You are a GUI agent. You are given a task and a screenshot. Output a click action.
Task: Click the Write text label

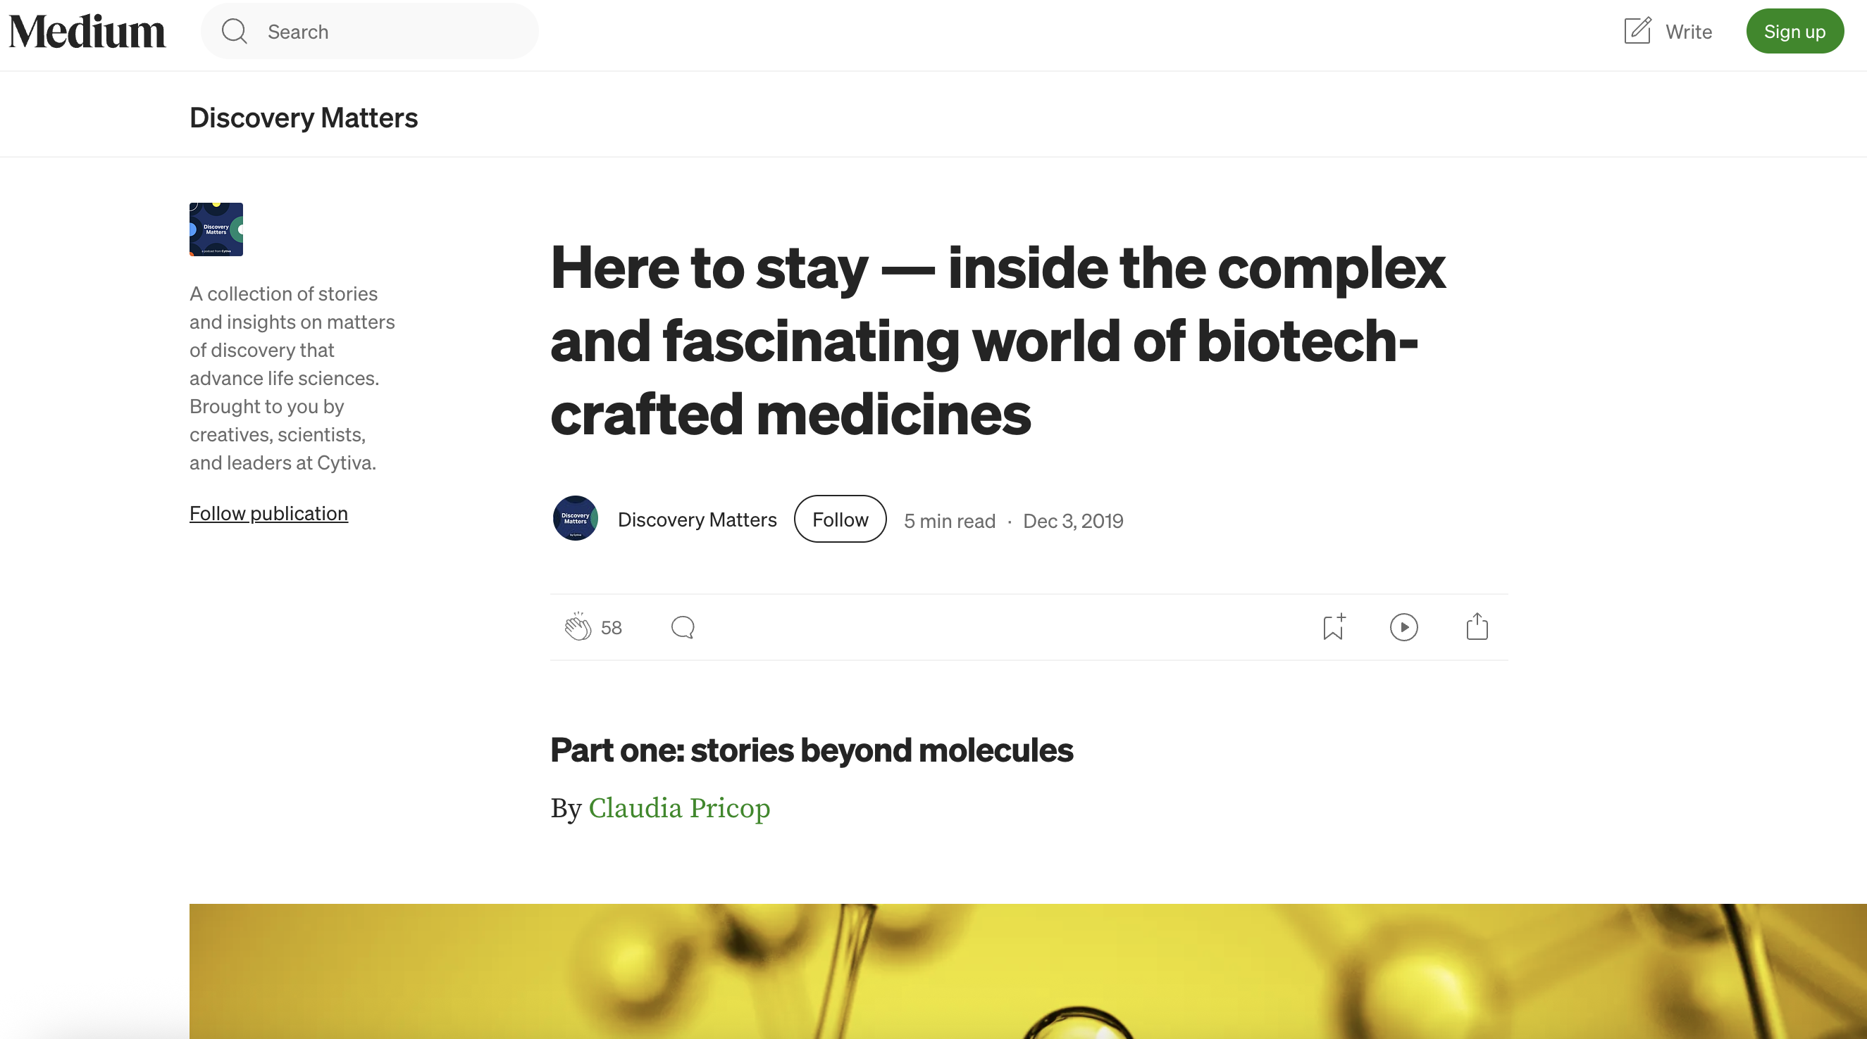[1688, 32]
